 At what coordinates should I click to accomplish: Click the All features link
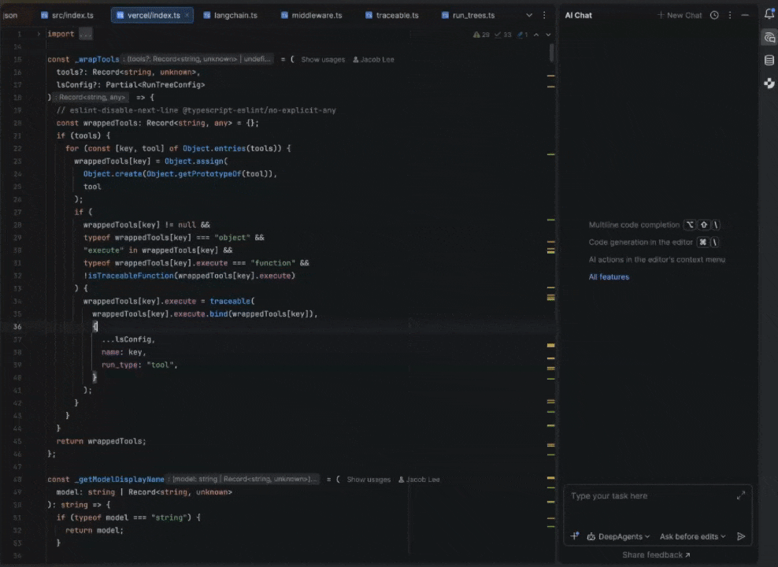coord(609,276)
